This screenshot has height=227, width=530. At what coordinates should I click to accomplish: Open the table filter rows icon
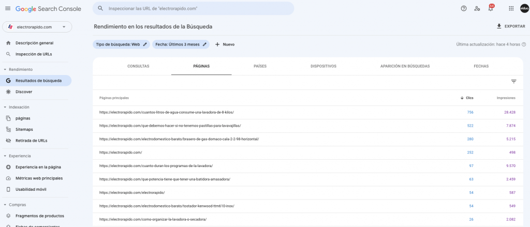[x=514, y=81]
